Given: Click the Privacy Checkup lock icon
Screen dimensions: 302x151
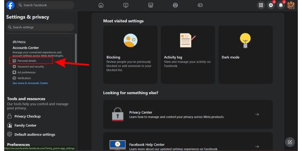Looking at the screenshot, I should (10, 116).
